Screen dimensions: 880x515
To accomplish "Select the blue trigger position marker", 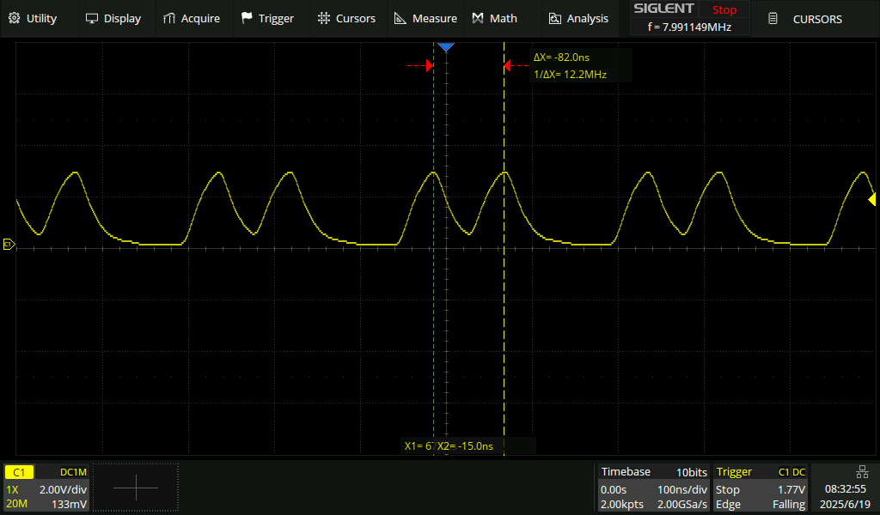I will (x=446, y=47).
